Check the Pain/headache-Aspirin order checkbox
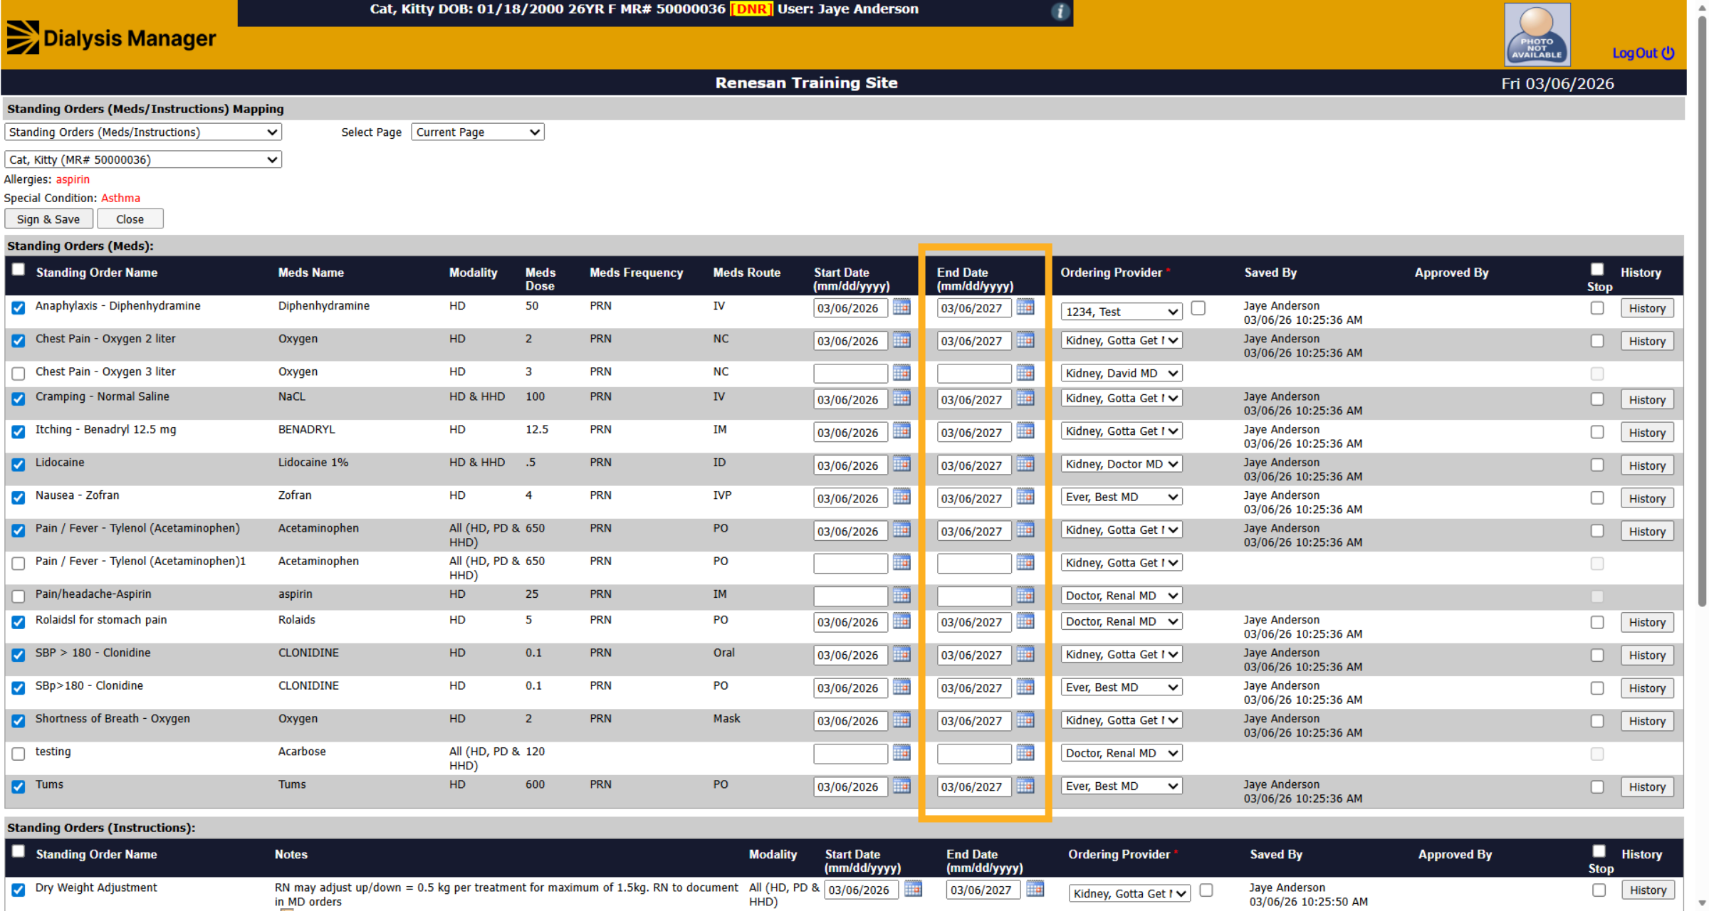The width and height of the screenshot is (1709, 911). pyautogui.click(x=19, y=596)
